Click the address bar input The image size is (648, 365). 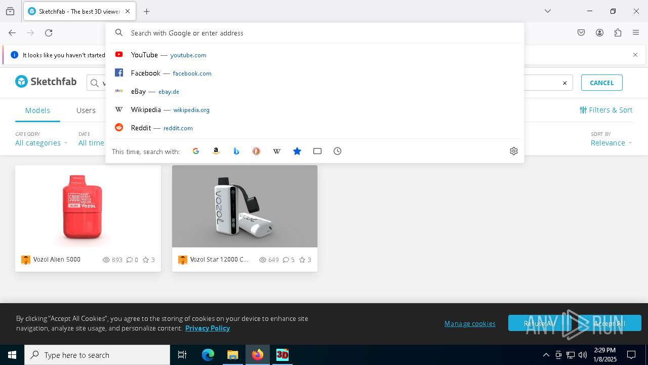click(x=324, y=33)
